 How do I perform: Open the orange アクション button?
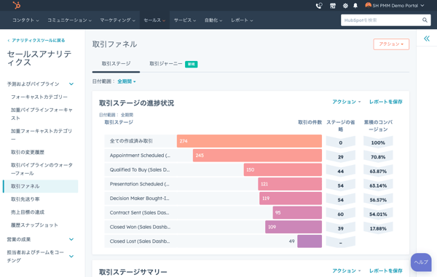tap(391, 44)
